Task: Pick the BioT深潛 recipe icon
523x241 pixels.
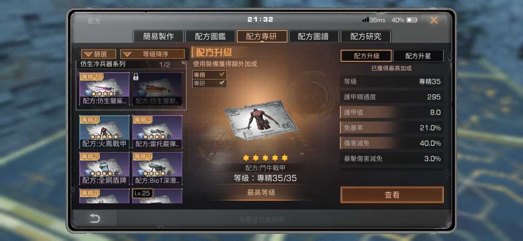Action: click(x=157, y=168)
